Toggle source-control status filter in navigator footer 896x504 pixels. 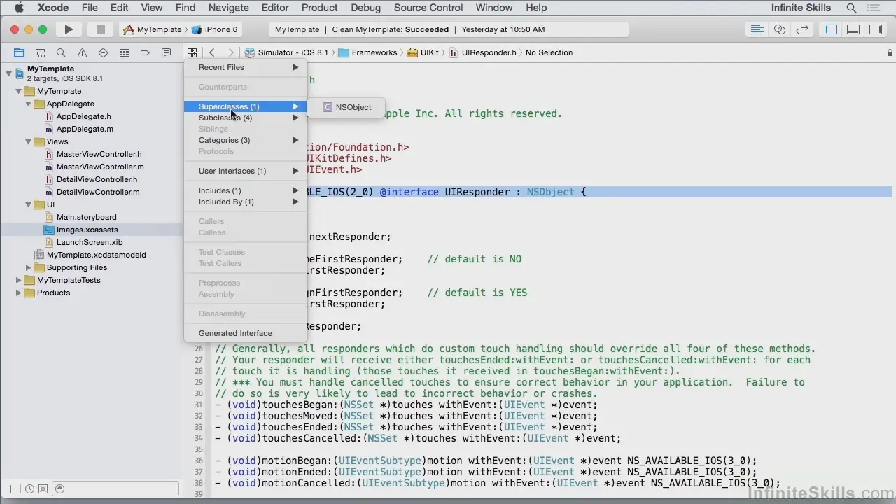tap(43, 489)
